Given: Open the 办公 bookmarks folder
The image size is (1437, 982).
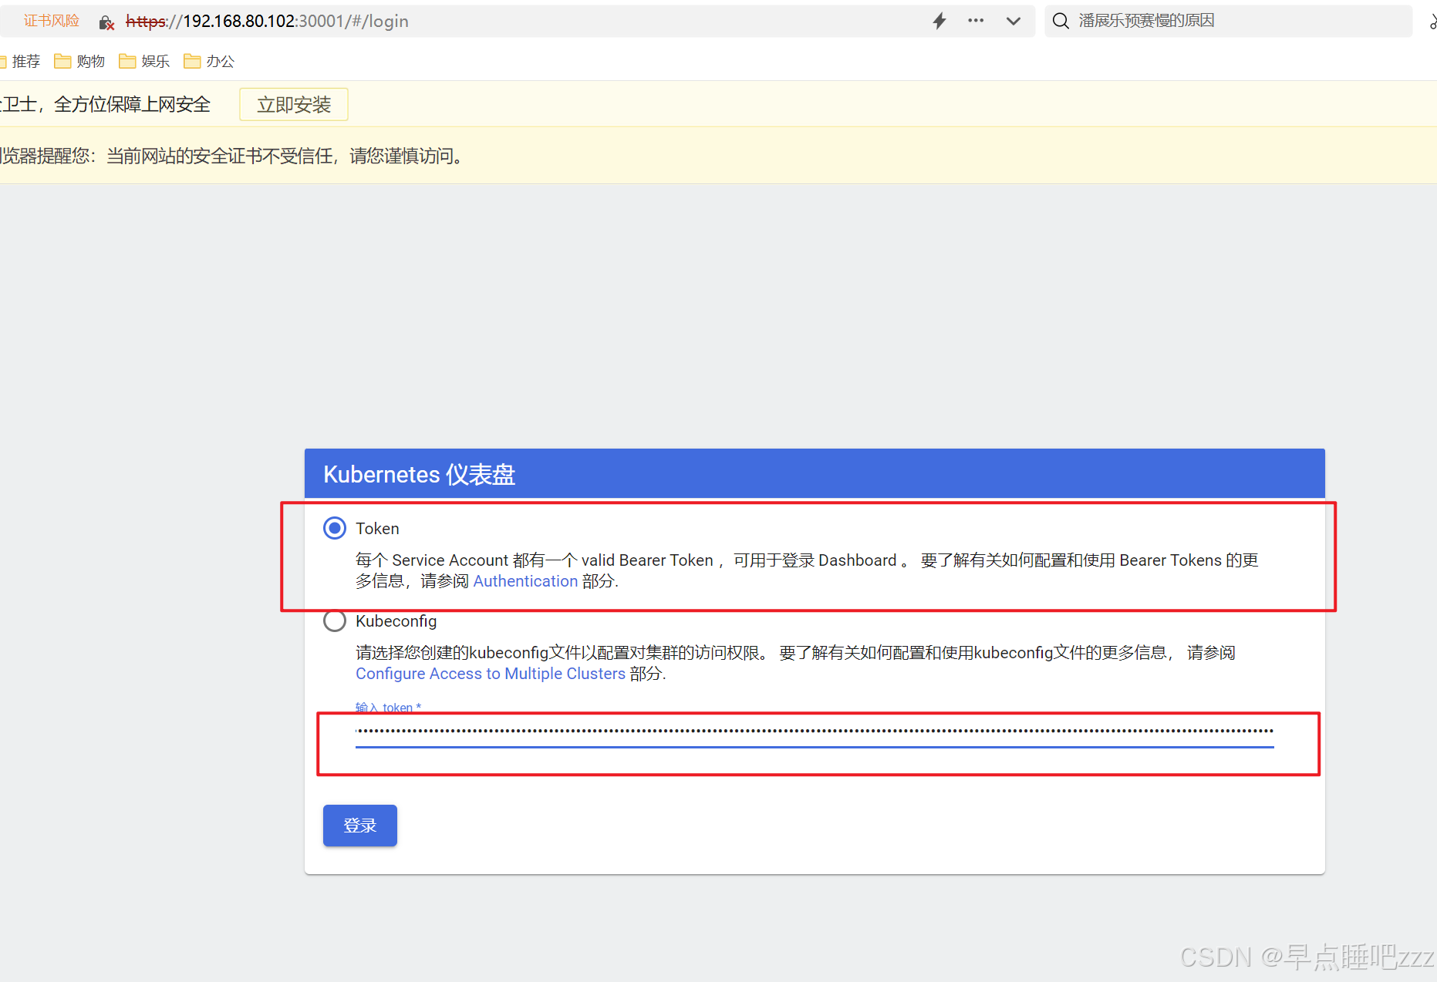Looking at the screenshot, I should click(209, 61).
